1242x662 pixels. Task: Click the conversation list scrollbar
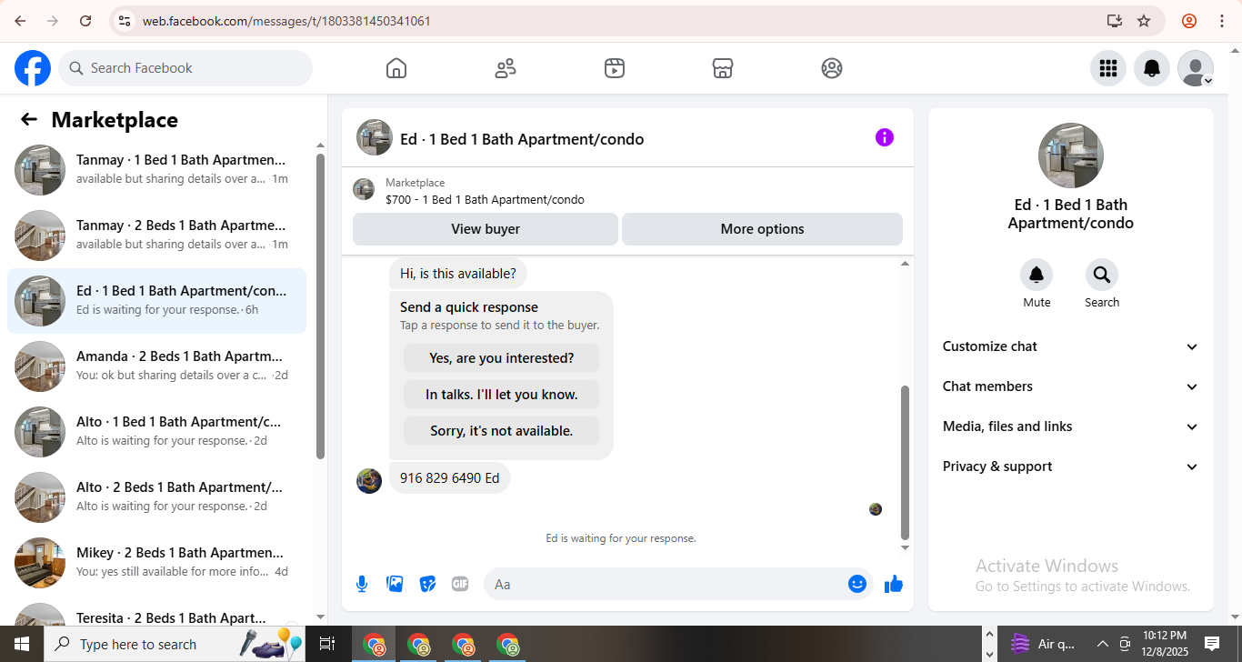click(x=320, y=306)
